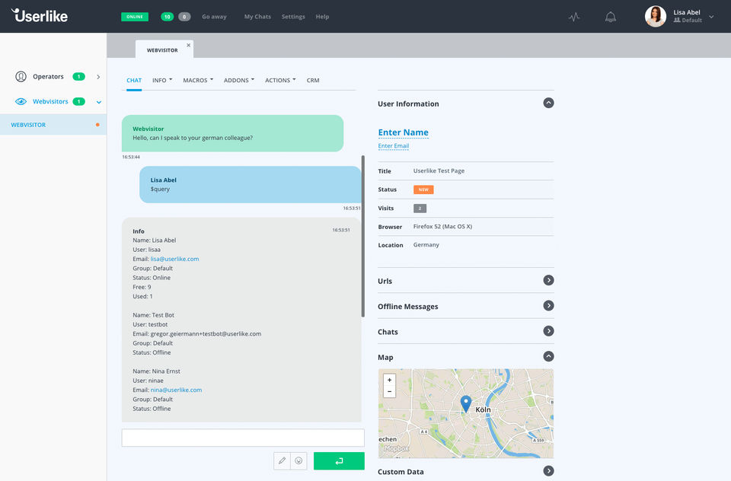Send message with the green enter button
The image size is (731, 481).
339,460
